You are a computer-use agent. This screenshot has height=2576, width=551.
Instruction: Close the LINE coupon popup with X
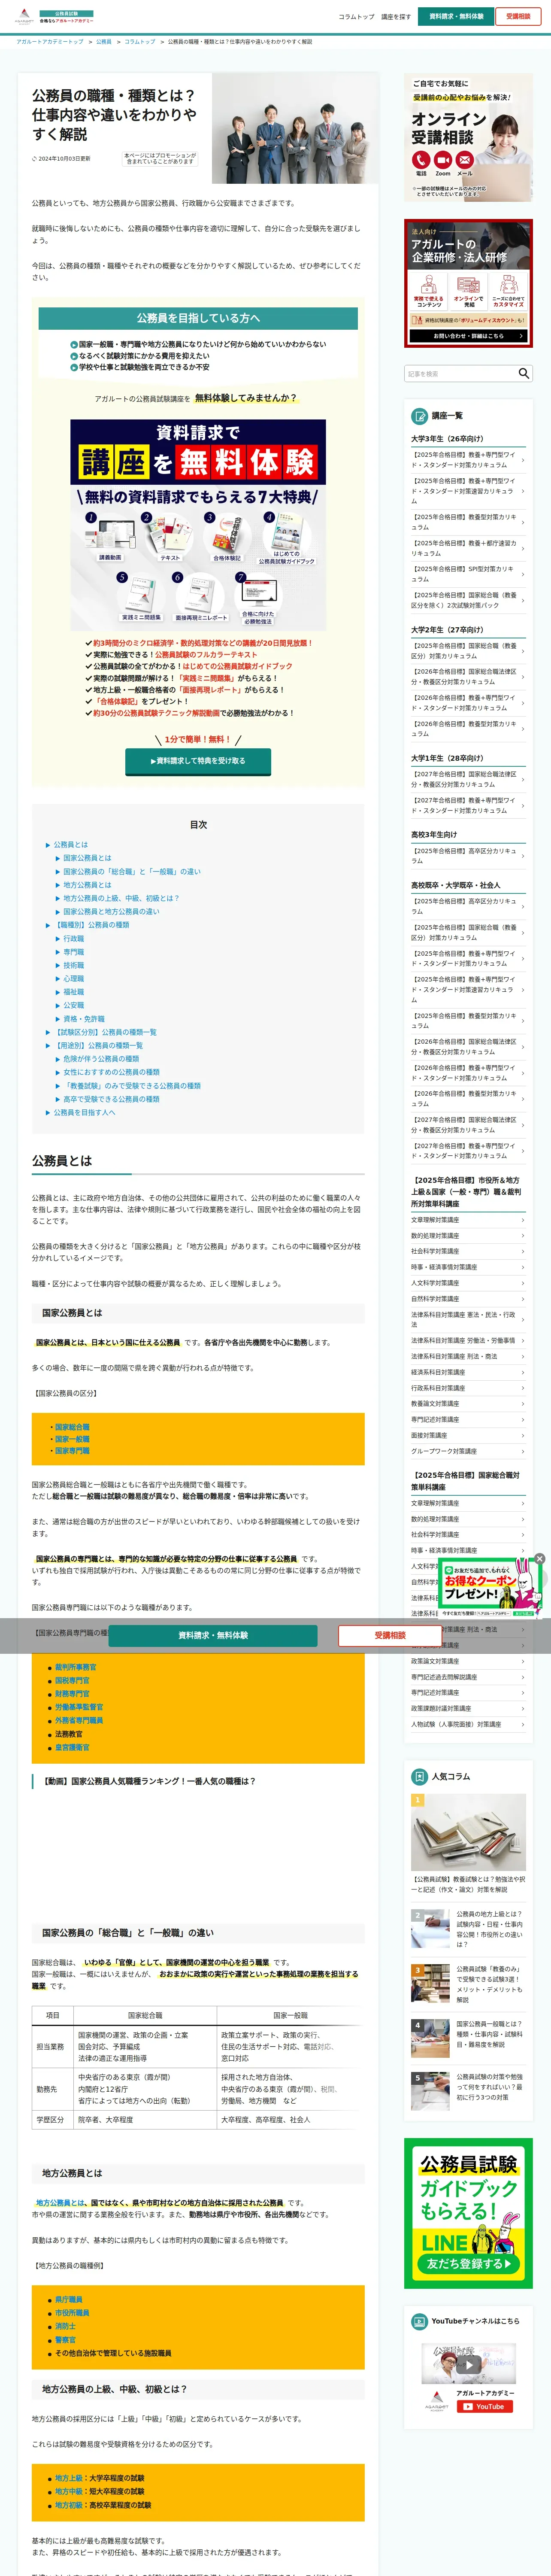click(x=539, y=1558)
